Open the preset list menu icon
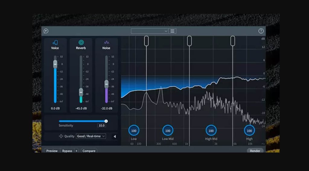This screenshot has height=171, width=309. tap(172, 31)
